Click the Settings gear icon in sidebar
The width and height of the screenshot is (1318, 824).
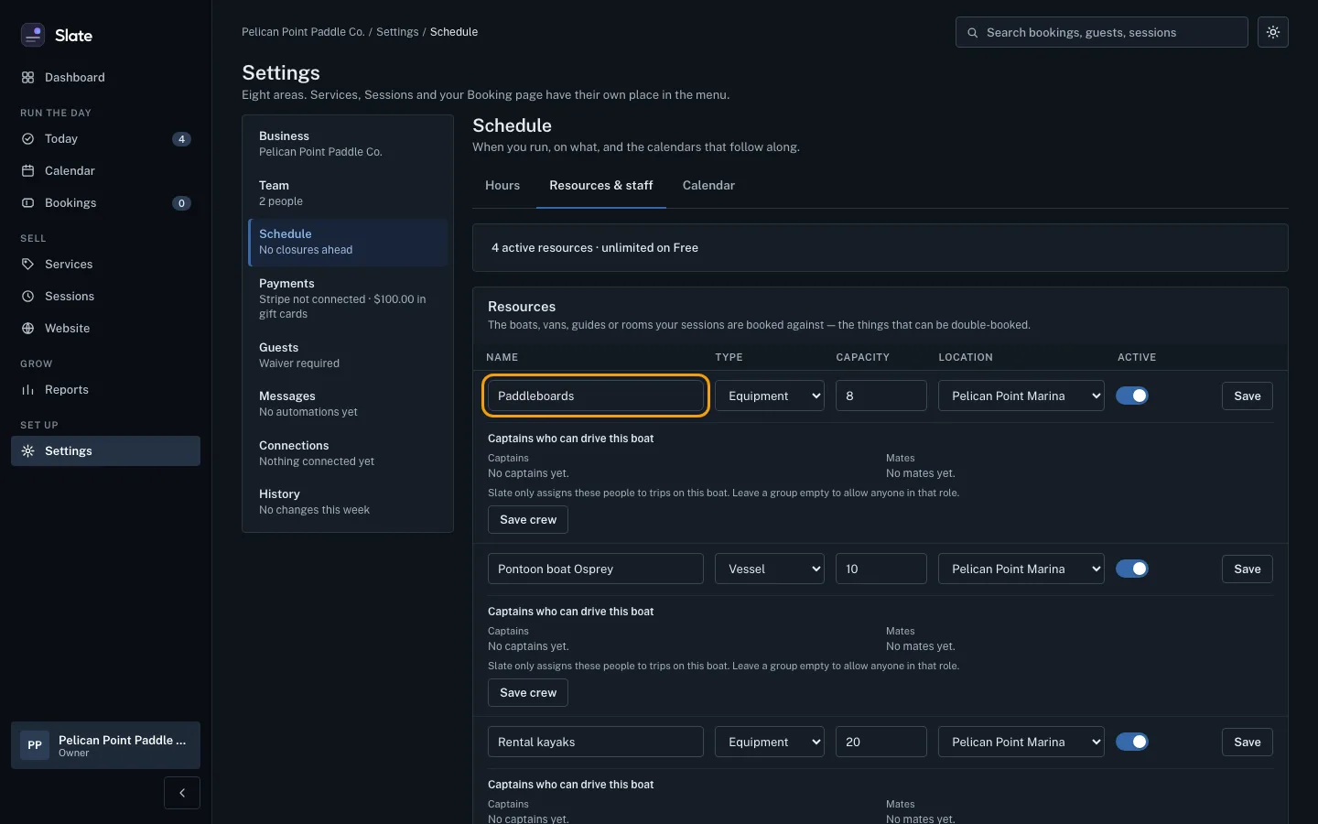[27, 451]
